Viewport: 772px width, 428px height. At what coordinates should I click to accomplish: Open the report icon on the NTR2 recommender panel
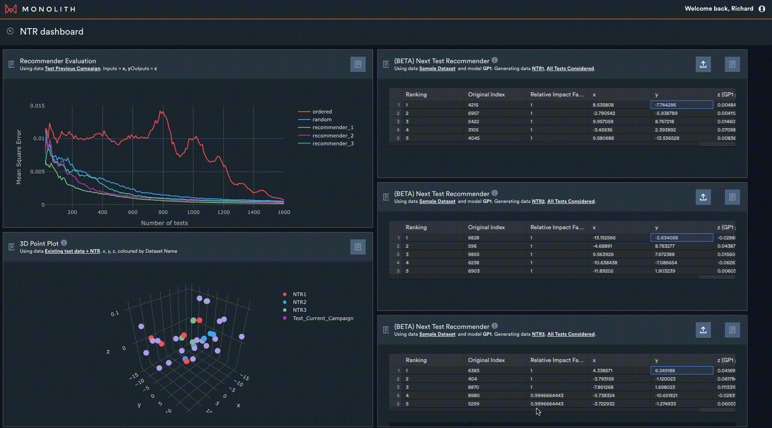coord(733,197)
